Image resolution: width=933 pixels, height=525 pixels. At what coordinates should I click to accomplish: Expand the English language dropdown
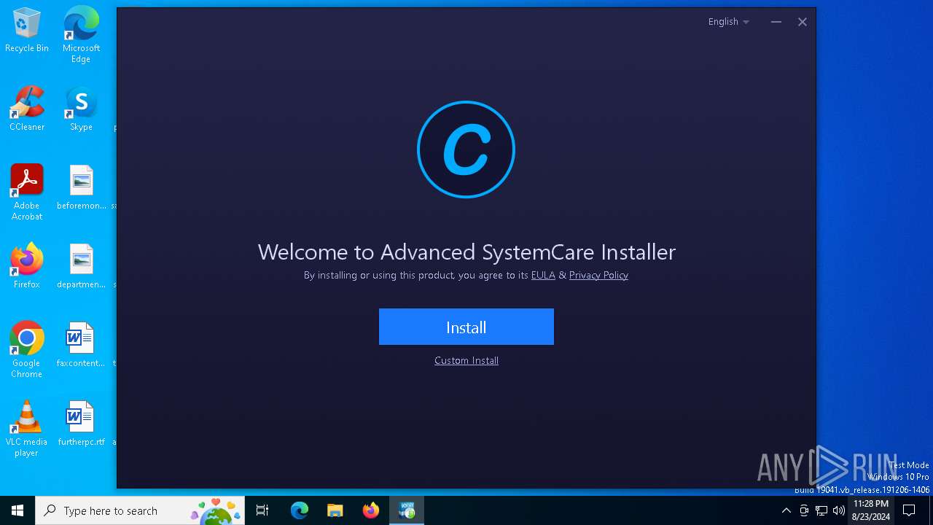click(x=729, y=22)
